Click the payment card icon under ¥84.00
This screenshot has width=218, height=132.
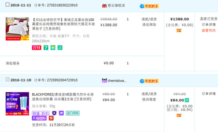pos(179,115)
